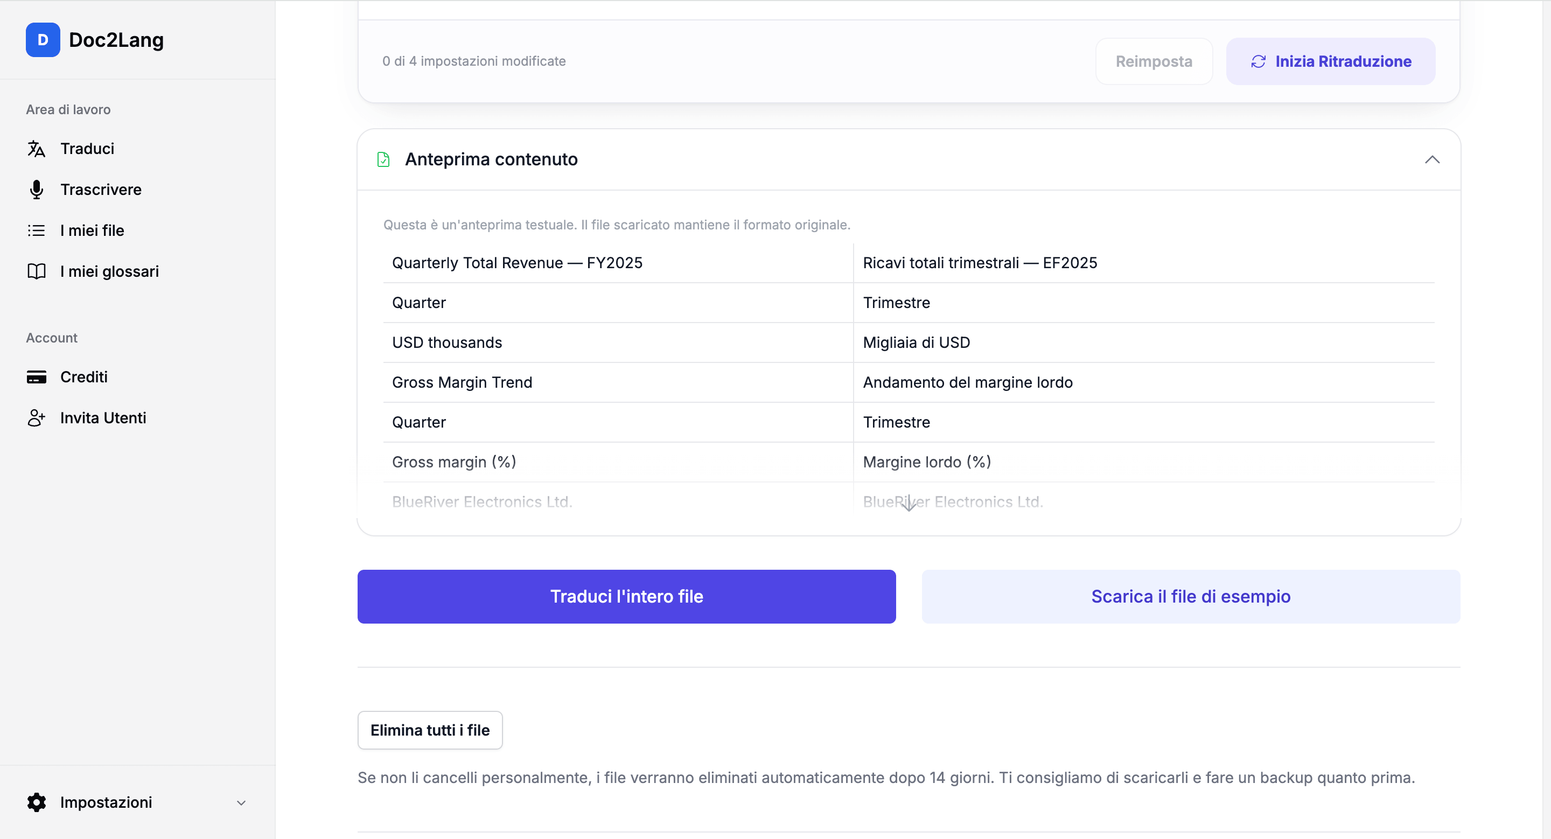Viewport: 1551px width, 839px height.
Task: Click the 'Account' section label
Action: pyautogui.click(x=52, y=338)
